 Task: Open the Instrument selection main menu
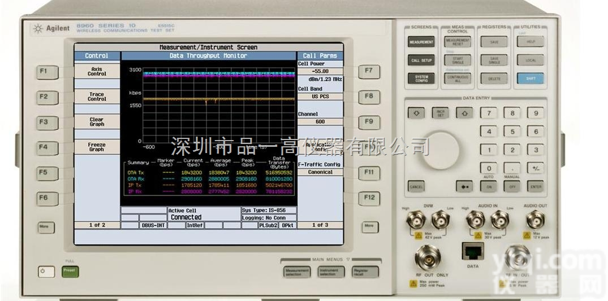click(328, 272)
